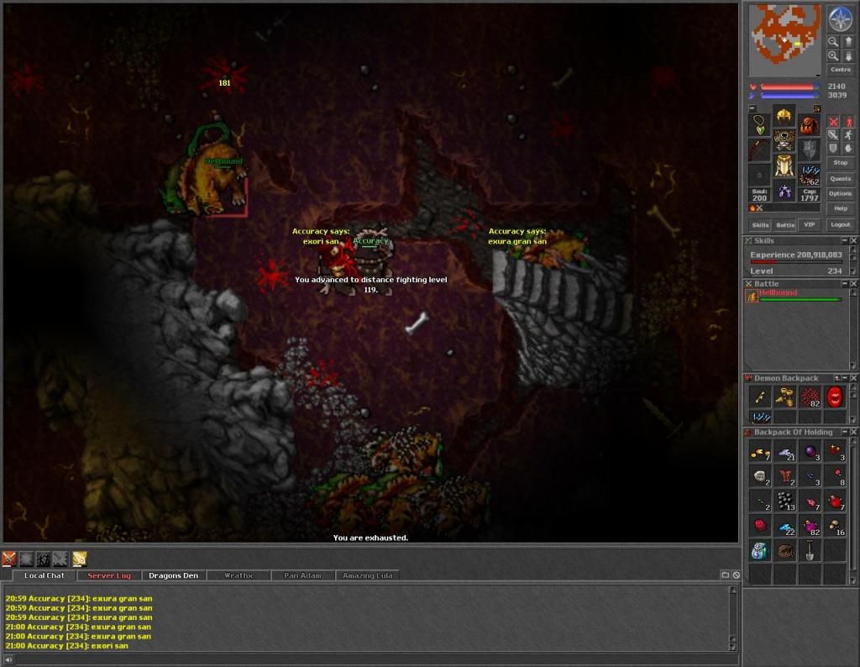Move minimap one floor up
Image resolution: width=860 pixels, height=667 pixels.
tap(848, 42)
